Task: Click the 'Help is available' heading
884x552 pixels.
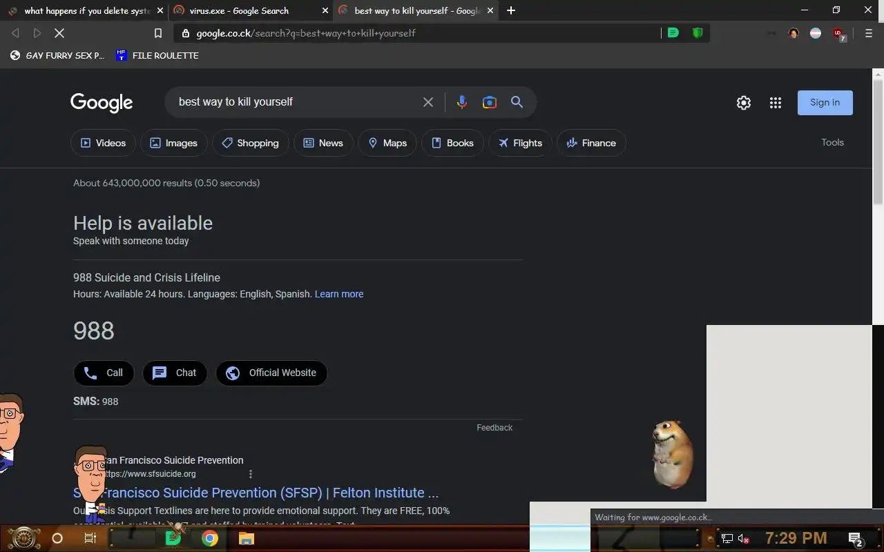Action: [x=143, y=223]
